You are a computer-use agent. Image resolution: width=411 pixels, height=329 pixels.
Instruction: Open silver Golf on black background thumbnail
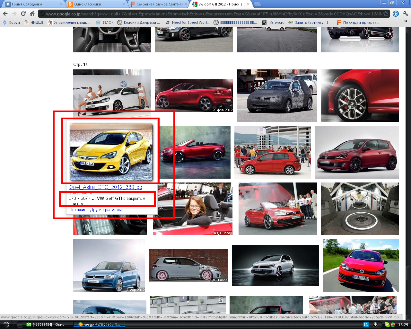275,265
